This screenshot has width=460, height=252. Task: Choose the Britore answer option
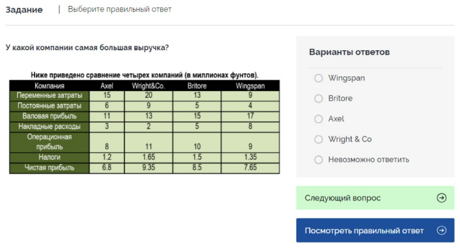click(319, 98)
